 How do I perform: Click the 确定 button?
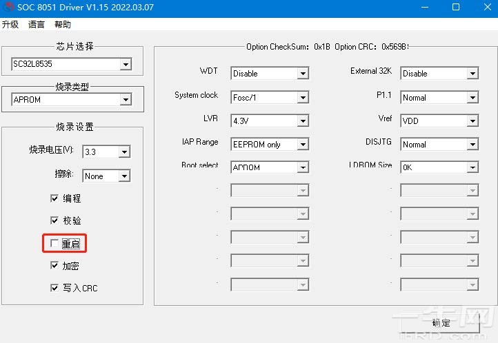(441, 322)
